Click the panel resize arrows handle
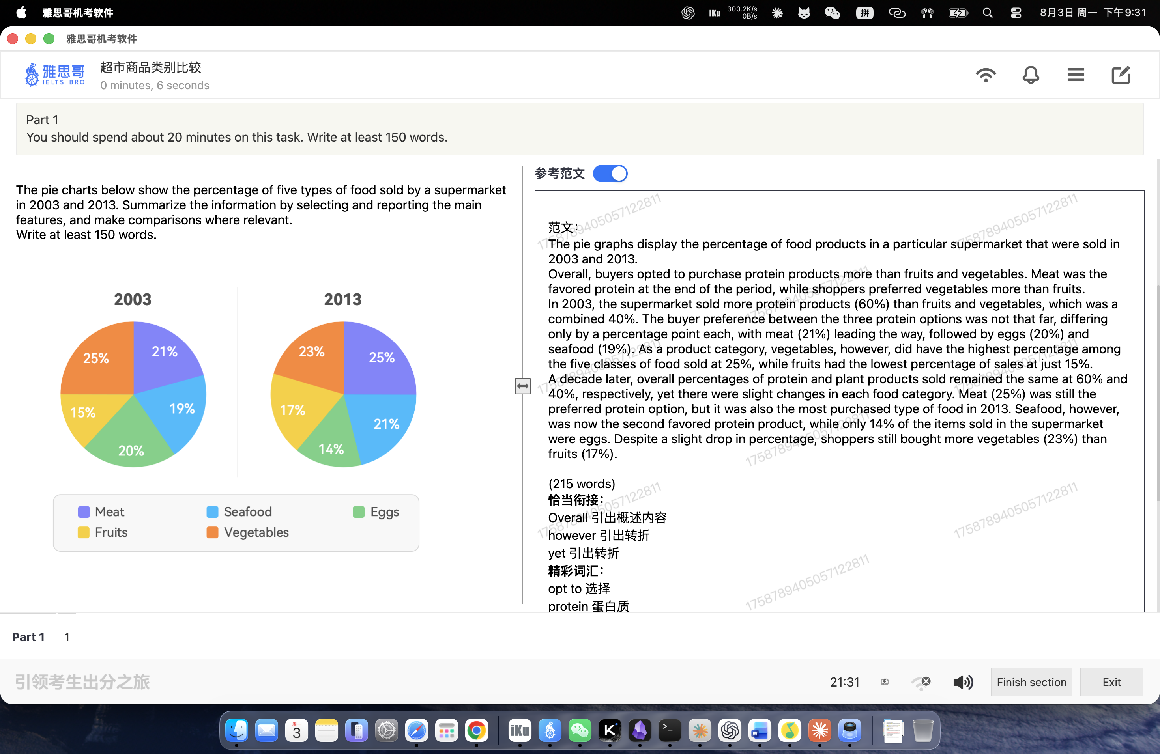Screen dimensions: 1160x754 click(x=522, y=386)
